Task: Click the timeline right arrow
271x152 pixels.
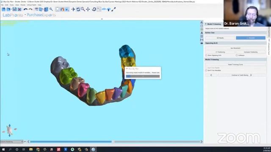Action: click(x=202, y=142)
